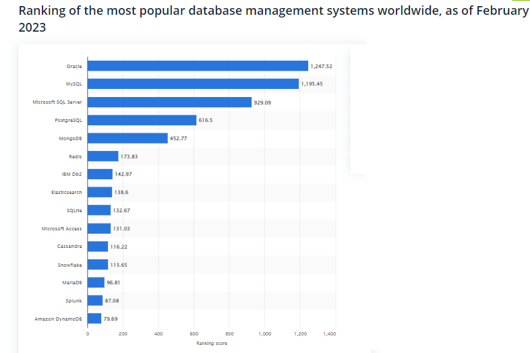Click the Microsoft Access label
The image size is (530, 353).
click(x=61, y=228)
